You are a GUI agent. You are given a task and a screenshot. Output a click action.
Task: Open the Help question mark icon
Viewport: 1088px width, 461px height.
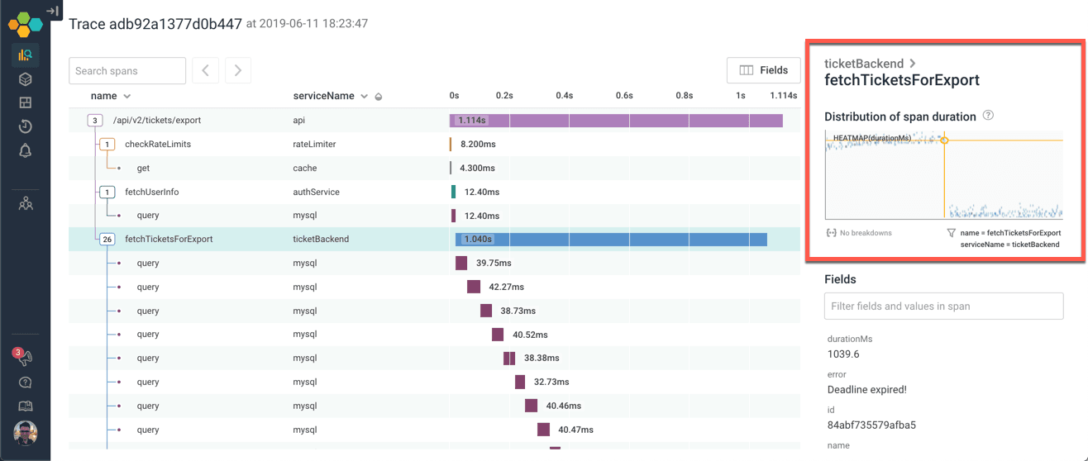(25, 383)
